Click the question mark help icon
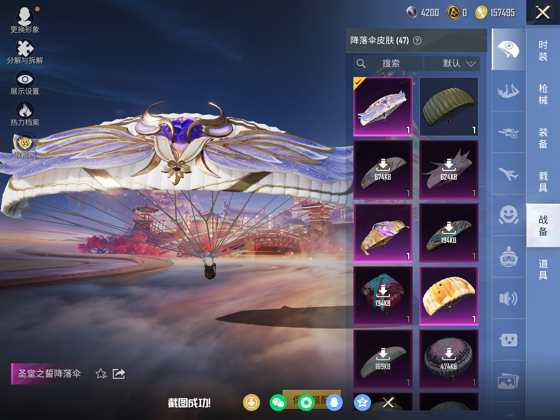The width and height of the screenshot is (560, 420). click(x=417, y=41)
